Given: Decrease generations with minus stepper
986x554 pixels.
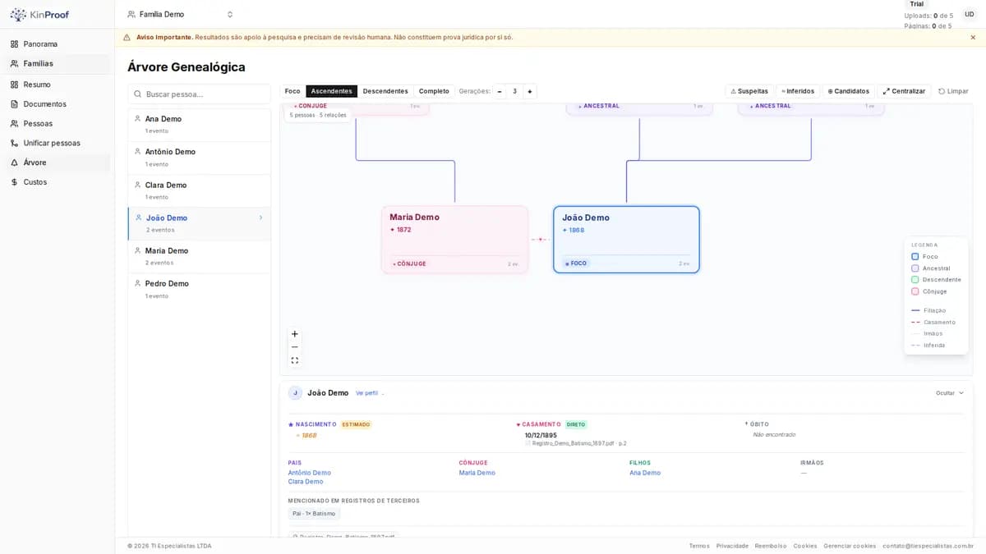Looking at the screenshot, I should [500, 91].
